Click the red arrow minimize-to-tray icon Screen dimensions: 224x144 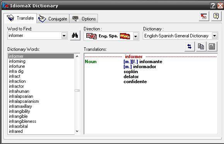click(x=204, y=16)
